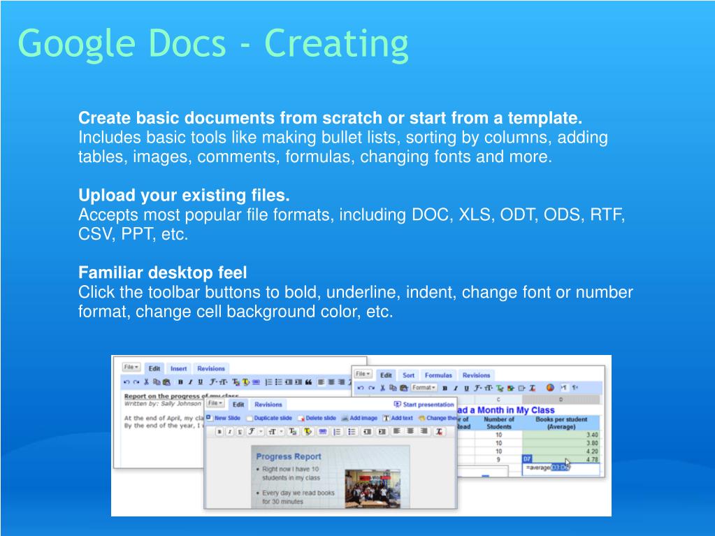Open the font size dropdown in the document toolbar
The height and width of the screenshot is (536, 715).
tap(224, 382)
